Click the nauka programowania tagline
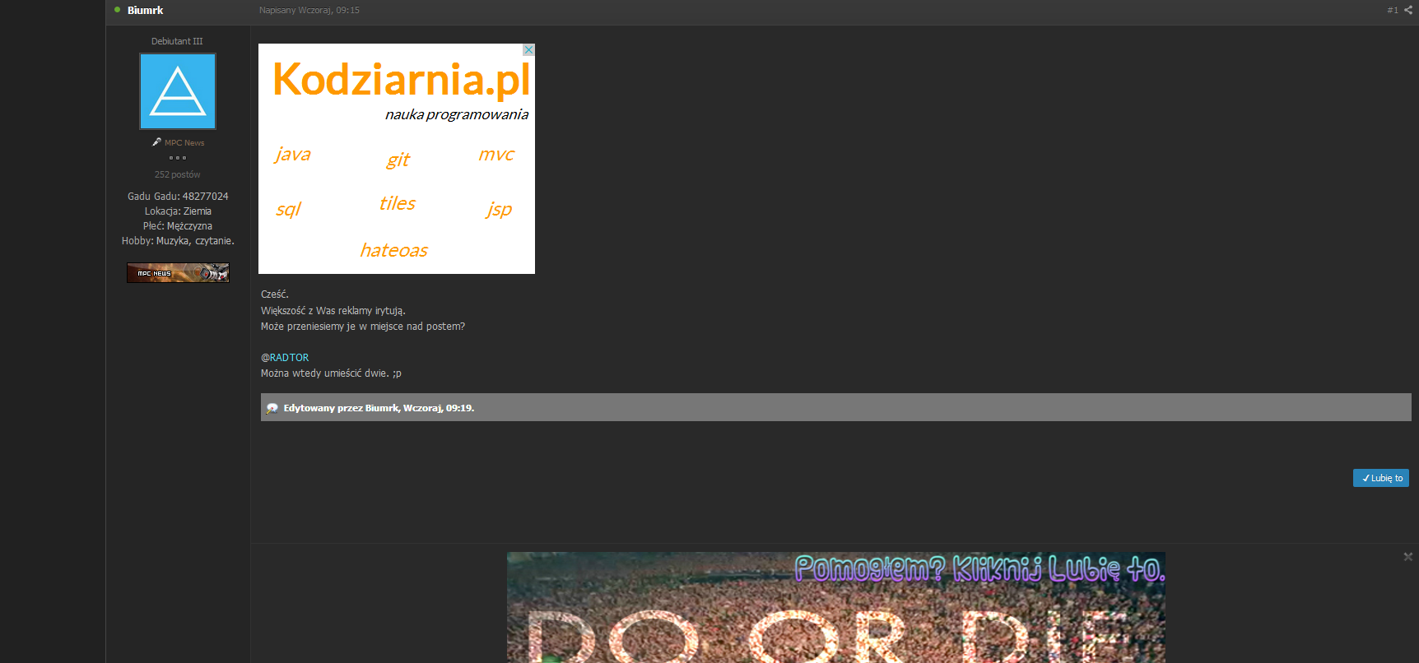Viewport: 1419px width, 663px height. (x=457, y=114)
